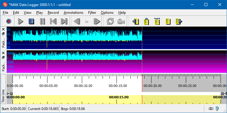Close the top packet graph panel
Viewport: 227px width, 113px height.
coord(3,29)
